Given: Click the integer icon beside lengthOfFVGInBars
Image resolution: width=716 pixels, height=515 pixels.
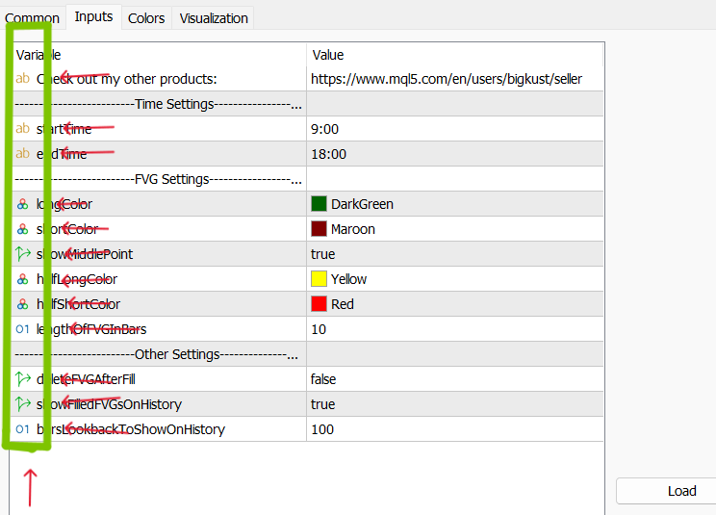Looking at the screenshot, I should 22,329.
